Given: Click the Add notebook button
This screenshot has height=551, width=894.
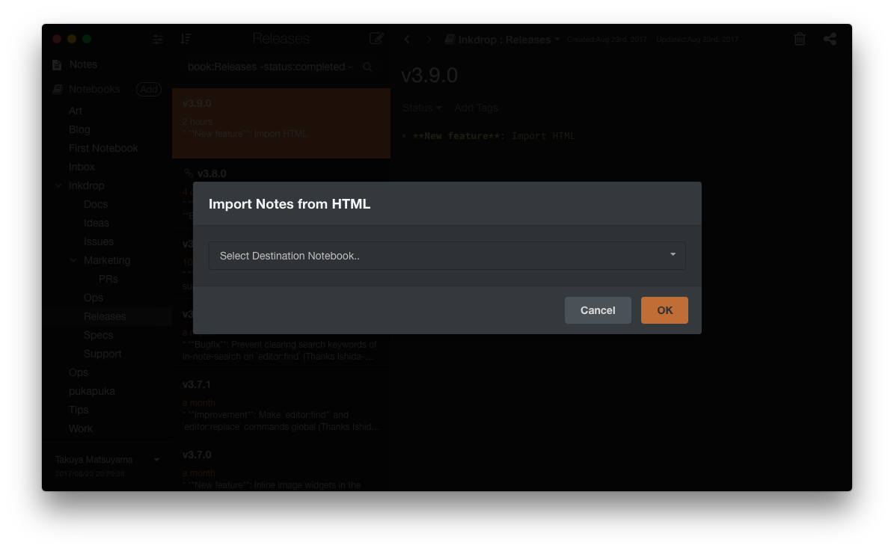Looking at the screenshot, I should 149,89.
